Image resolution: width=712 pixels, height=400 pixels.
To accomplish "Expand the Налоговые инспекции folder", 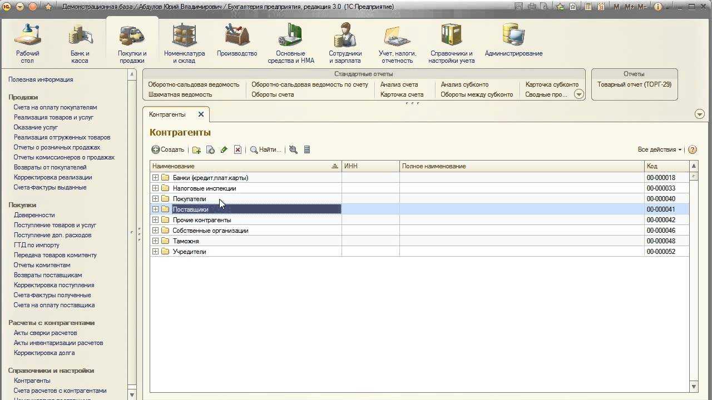I will click(x=155, y=188).
